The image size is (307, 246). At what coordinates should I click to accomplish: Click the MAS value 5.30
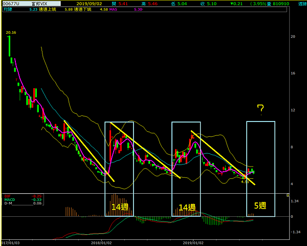(x=138, y=9)
